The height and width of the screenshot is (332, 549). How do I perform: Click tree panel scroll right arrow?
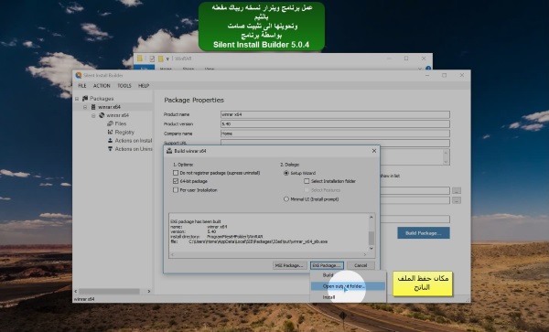point(149,291)
